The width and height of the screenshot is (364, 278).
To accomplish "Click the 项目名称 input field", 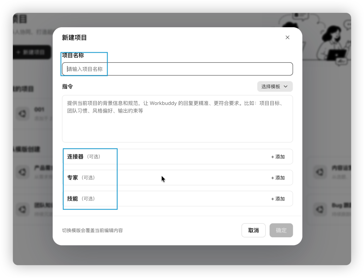I will 177,69.
